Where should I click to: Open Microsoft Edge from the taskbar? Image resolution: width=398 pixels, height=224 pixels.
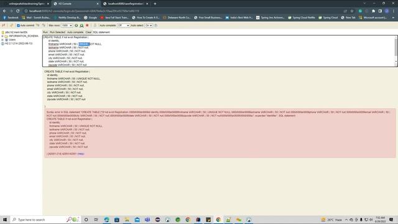(106, 220)
